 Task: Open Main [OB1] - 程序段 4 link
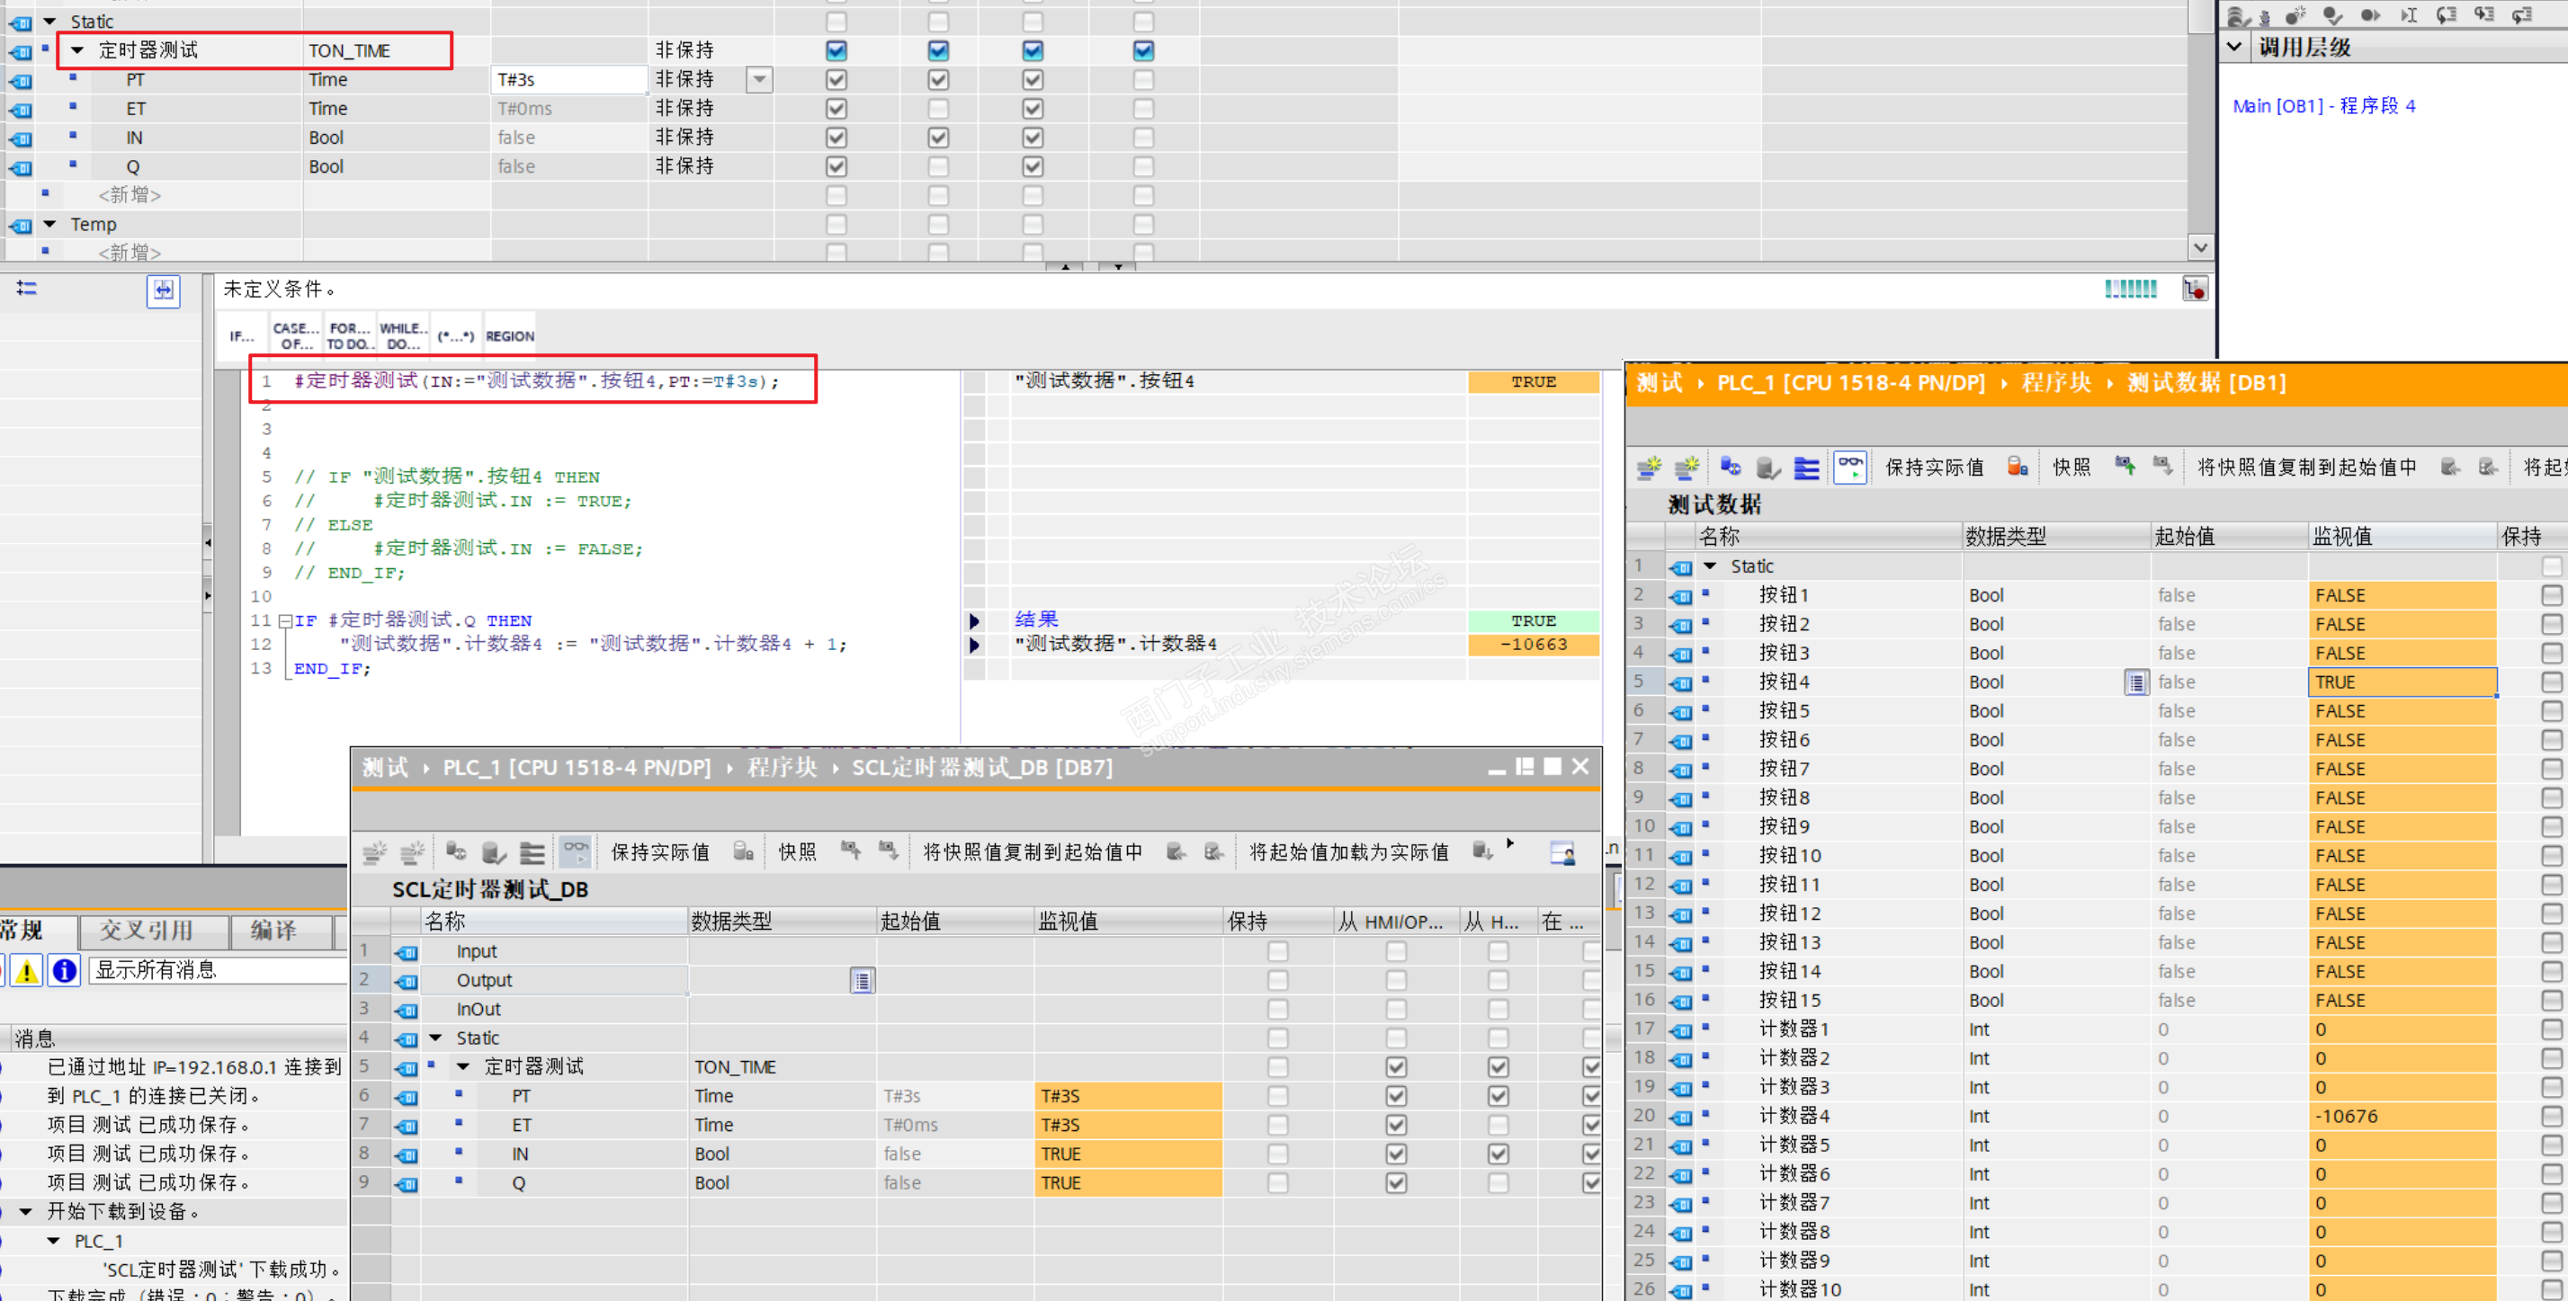click(x=2322, y=105)
